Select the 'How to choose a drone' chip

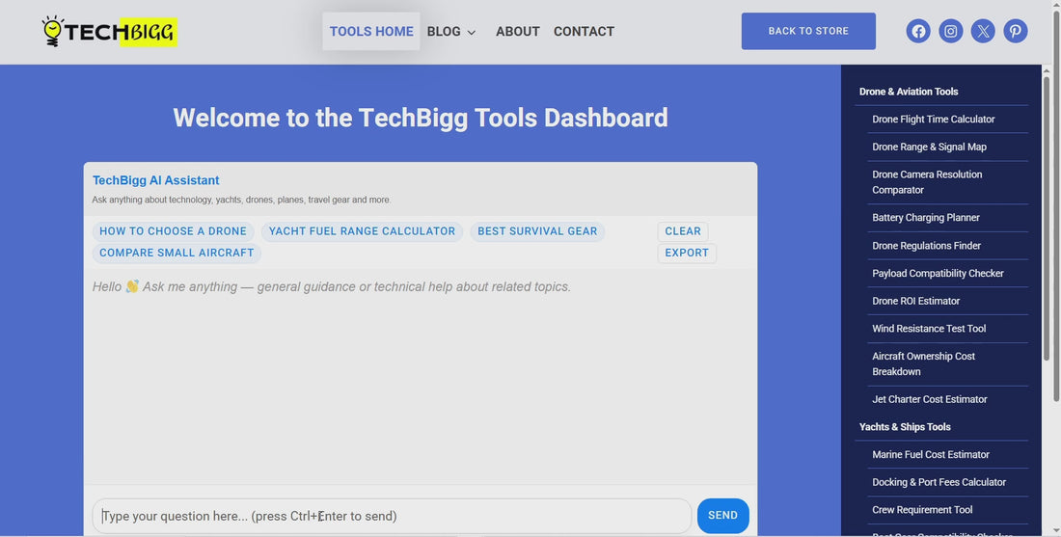[x=173, y=231]
